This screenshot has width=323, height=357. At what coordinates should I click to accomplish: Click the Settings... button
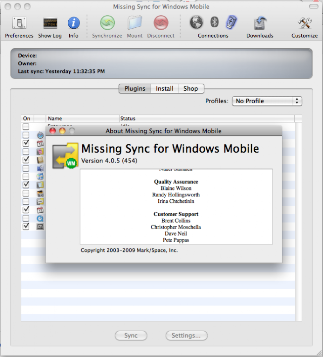pyautogui.click(x=186, y=336)
